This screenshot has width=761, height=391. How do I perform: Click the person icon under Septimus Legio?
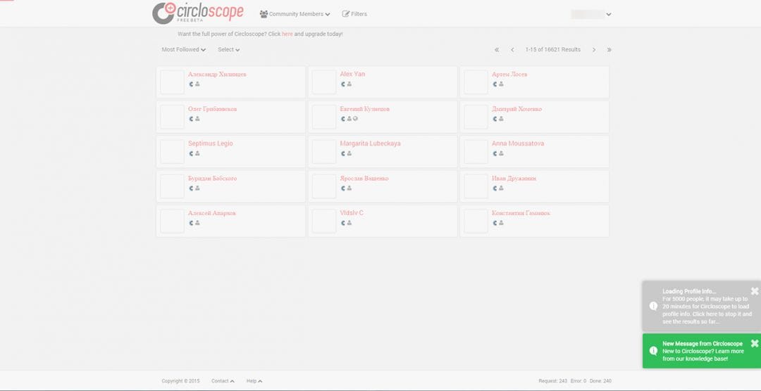pos(197,153)
